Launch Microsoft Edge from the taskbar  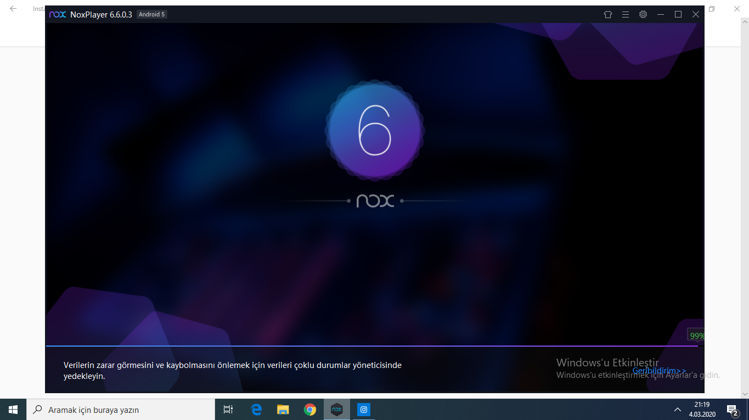coord(256,410)
